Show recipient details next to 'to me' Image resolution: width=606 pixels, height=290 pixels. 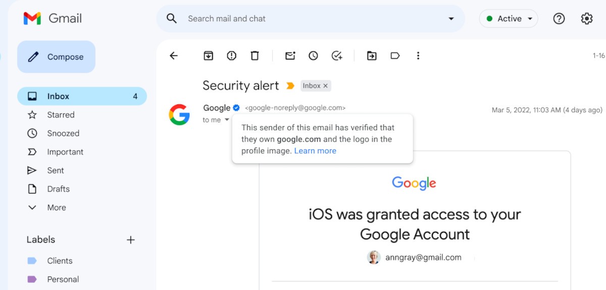227,120
